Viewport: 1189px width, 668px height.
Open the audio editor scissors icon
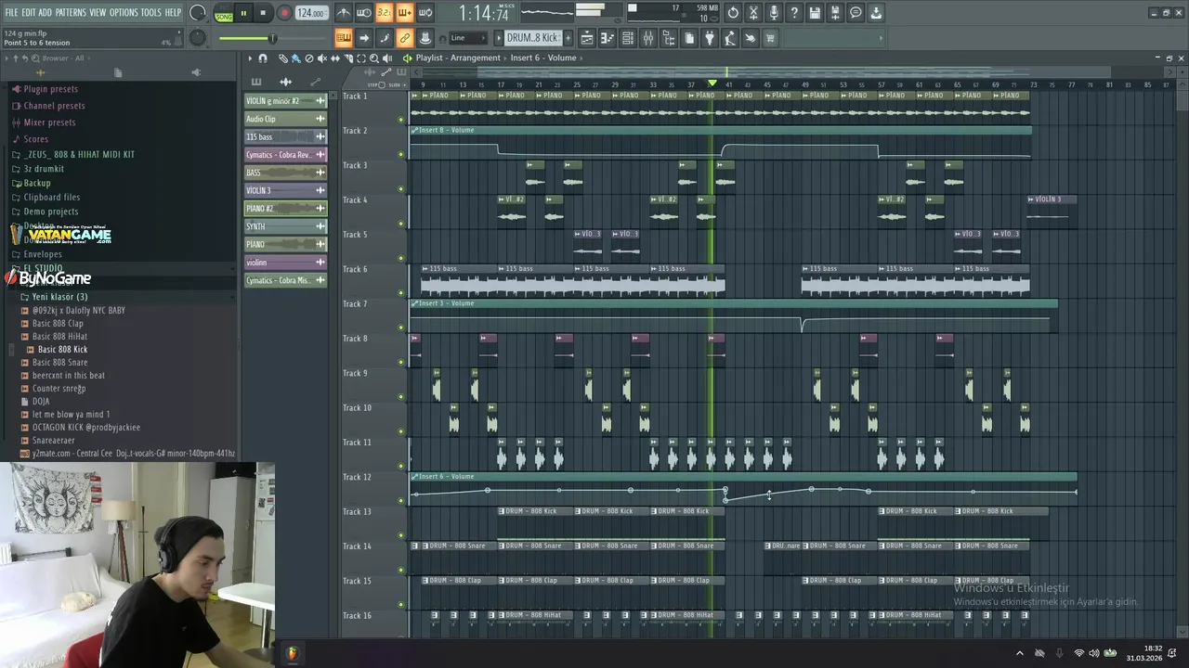(x=753, y=13)
